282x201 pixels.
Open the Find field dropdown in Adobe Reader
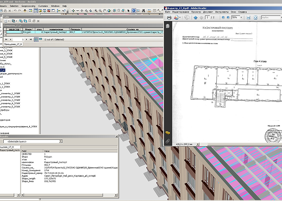click(281, 17)
